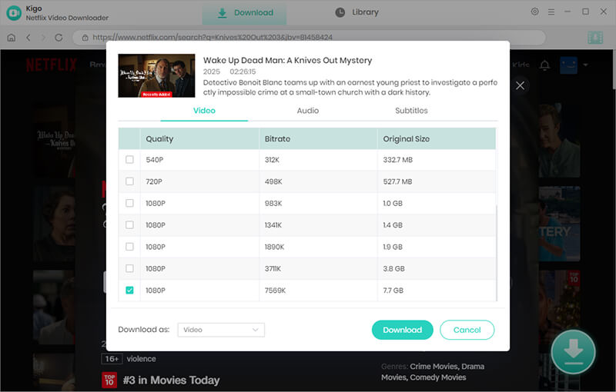Viewport: 616px width, 392px height.
Task: Close the Netflix preview with X icon
Action: click(x=520, y=85)
